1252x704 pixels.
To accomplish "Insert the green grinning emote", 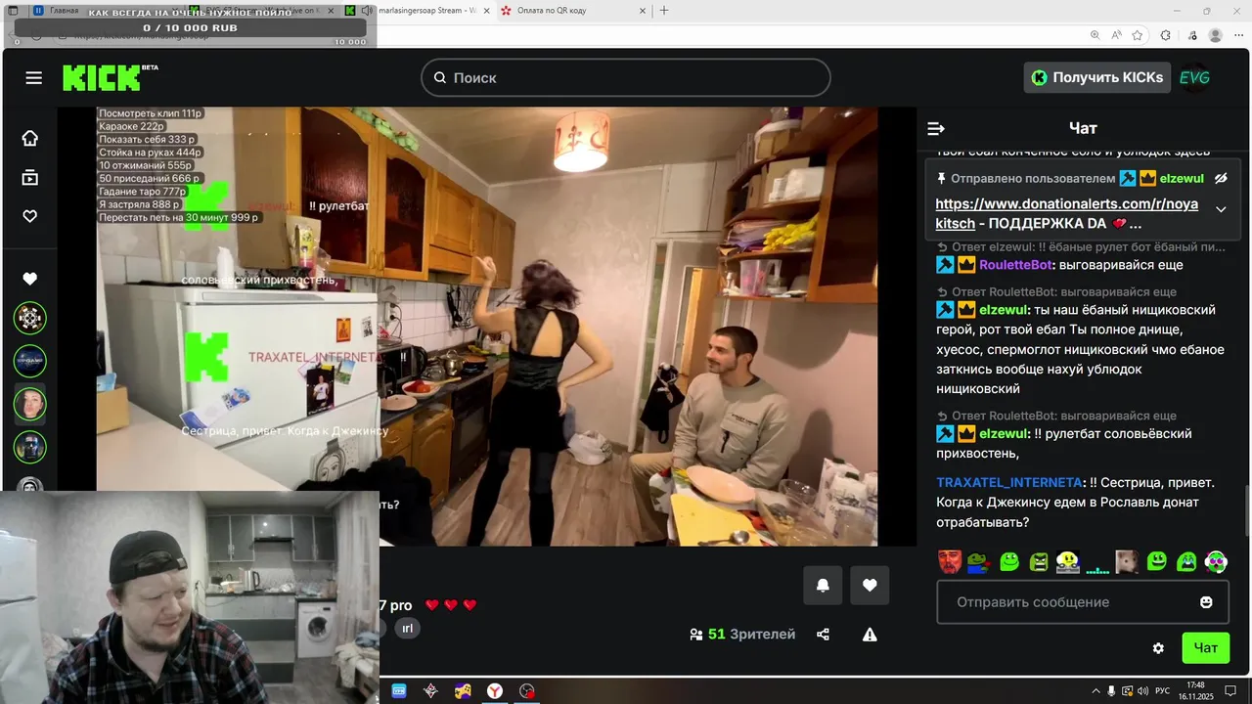I will [1157, 561].
